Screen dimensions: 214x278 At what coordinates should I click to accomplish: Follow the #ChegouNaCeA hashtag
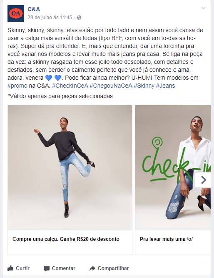[111, 86]
